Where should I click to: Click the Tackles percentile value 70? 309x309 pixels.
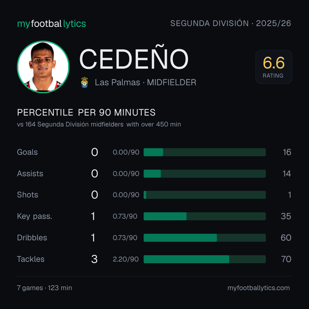click(x=286, y=259)
